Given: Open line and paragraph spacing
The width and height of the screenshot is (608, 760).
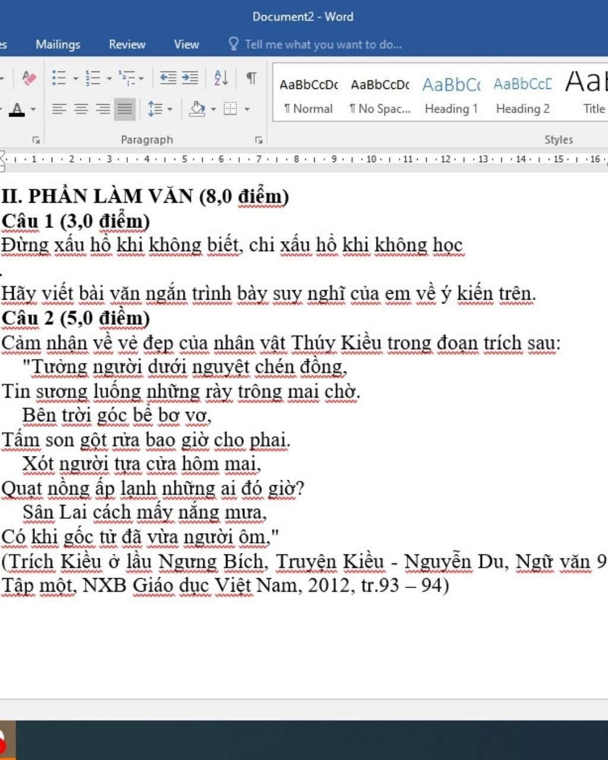Looking at the screenshot, I should click(x=155, y=109).
